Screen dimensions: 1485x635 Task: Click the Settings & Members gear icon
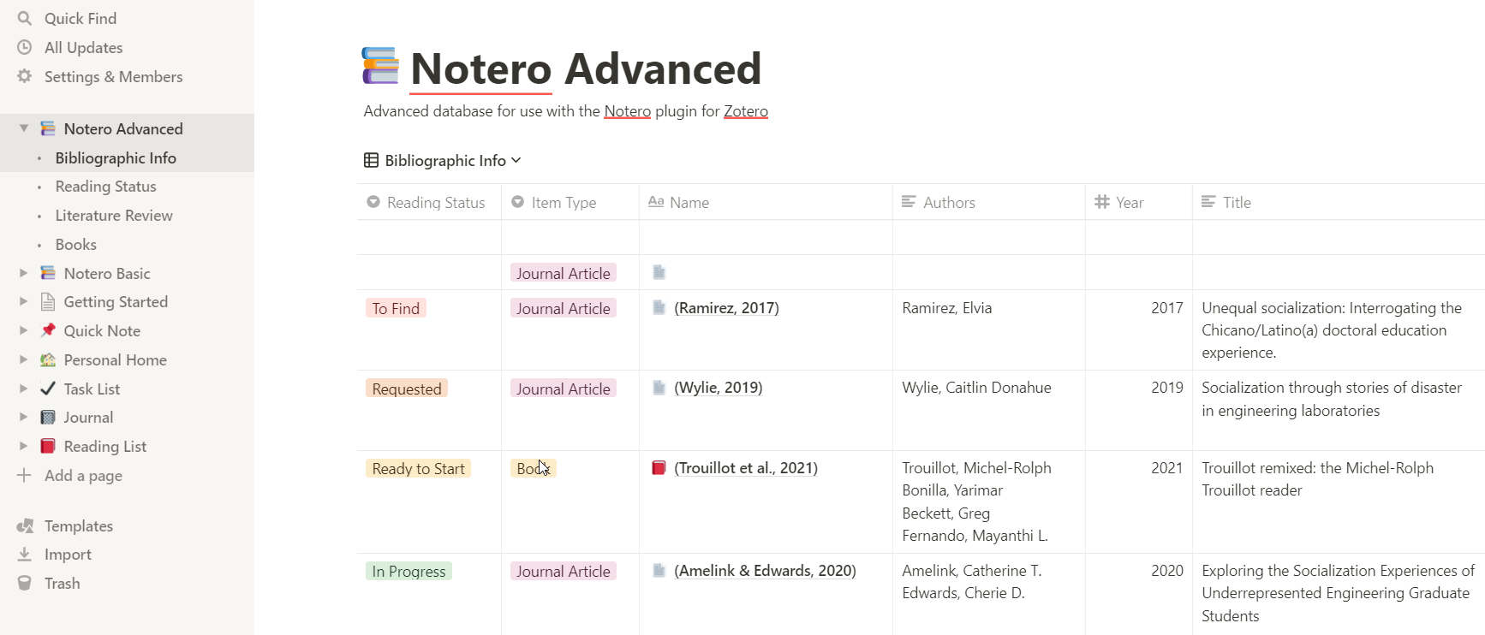[25, 76]
